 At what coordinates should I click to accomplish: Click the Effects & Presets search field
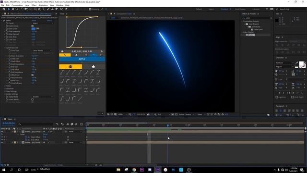(x=257, y=18)
